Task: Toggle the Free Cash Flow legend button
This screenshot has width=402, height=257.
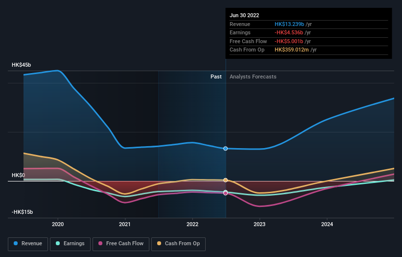Action: point(121,244)
